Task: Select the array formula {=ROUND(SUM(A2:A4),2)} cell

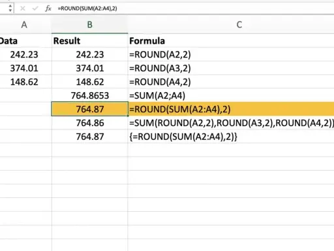Action: (231, 137)
